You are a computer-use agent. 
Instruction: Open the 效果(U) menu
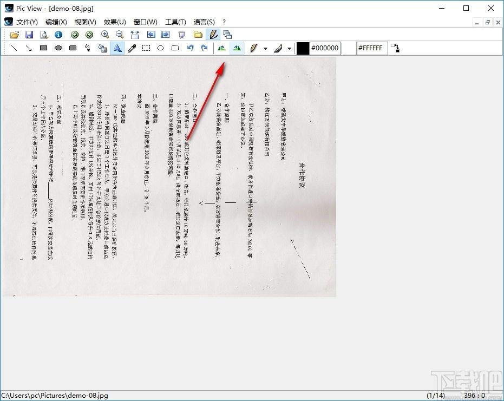coord(115,22)
